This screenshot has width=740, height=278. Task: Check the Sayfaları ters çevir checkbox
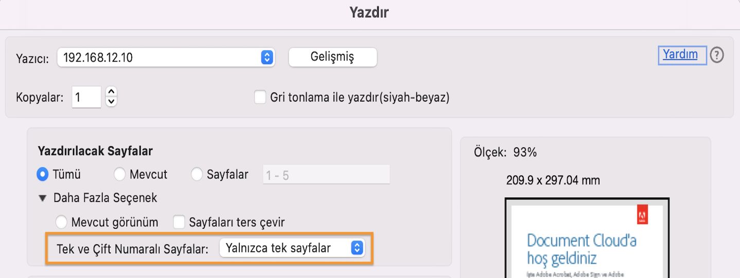tap(179, 222)
